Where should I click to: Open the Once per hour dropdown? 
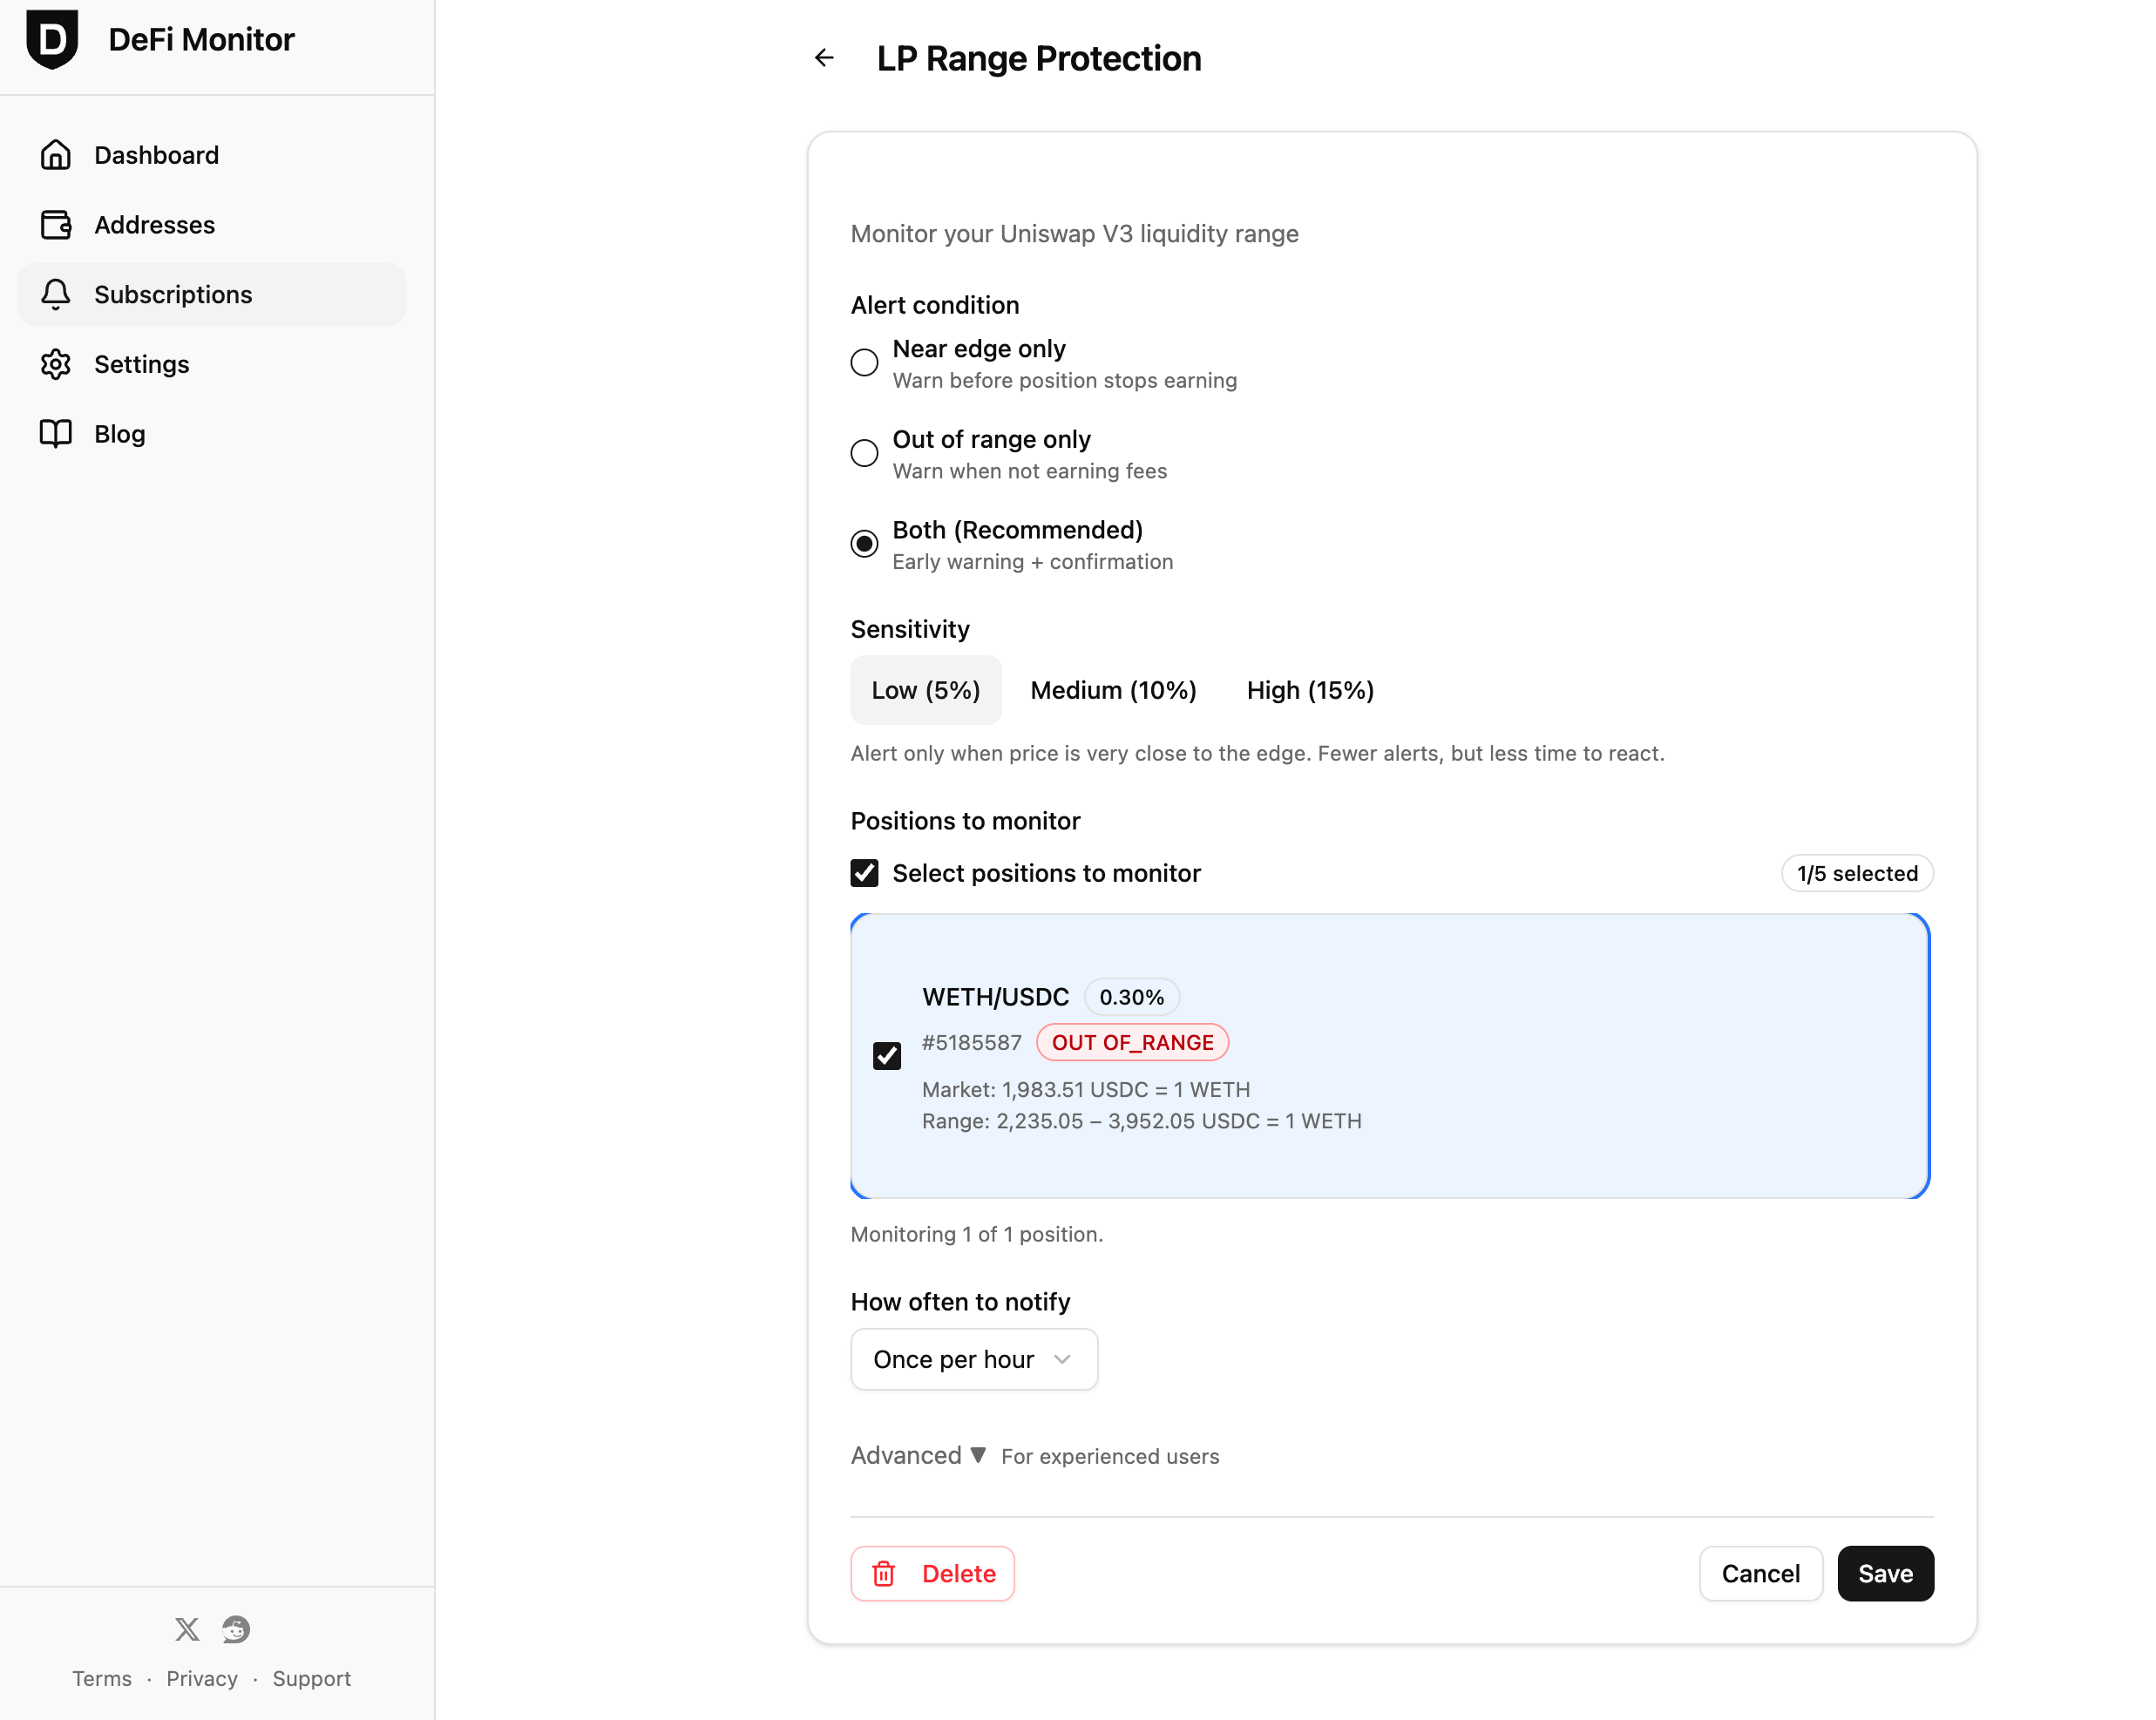(x=974, y=1359)
